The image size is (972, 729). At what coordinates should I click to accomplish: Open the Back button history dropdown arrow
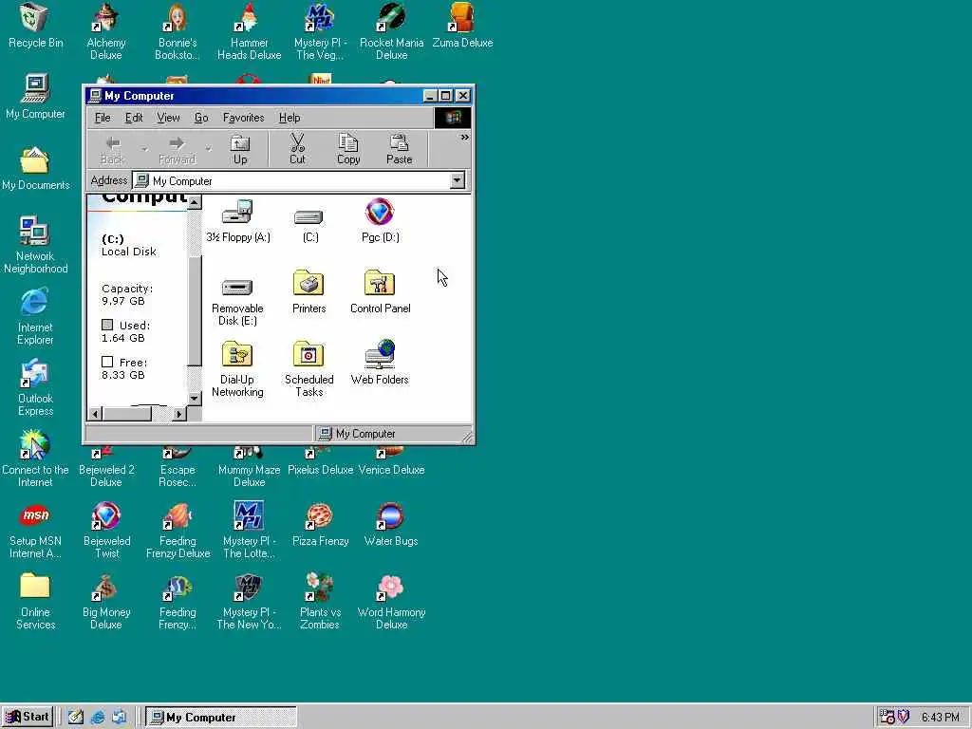pos(144,149)
